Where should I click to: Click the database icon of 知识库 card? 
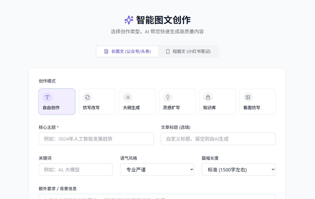pyautogui.click(x=208, y=97)
